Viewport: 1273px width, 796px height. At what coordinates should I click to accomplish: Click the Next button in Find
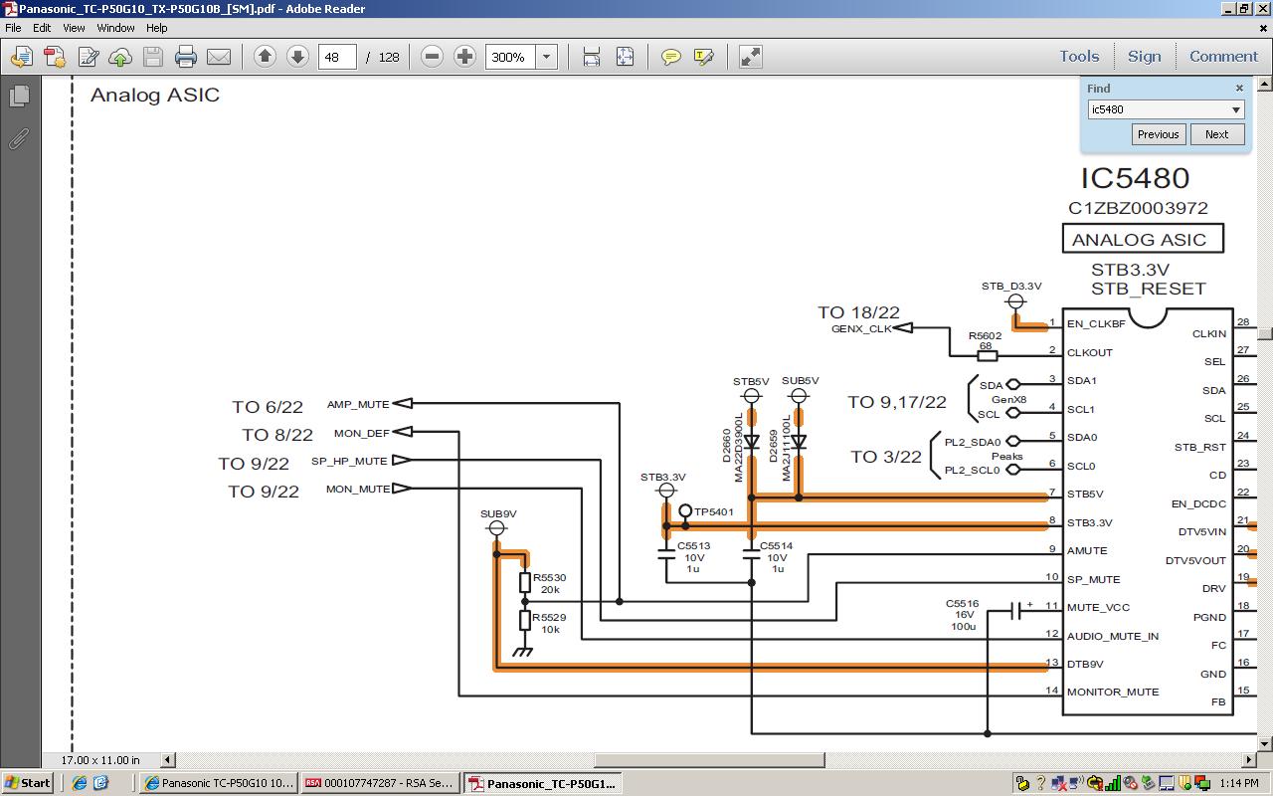1216,134
